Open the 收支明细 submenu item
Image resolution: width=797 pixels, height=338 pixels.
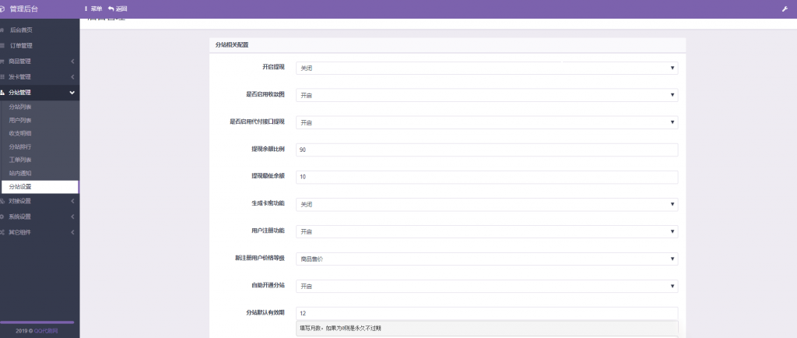(40, 134)
